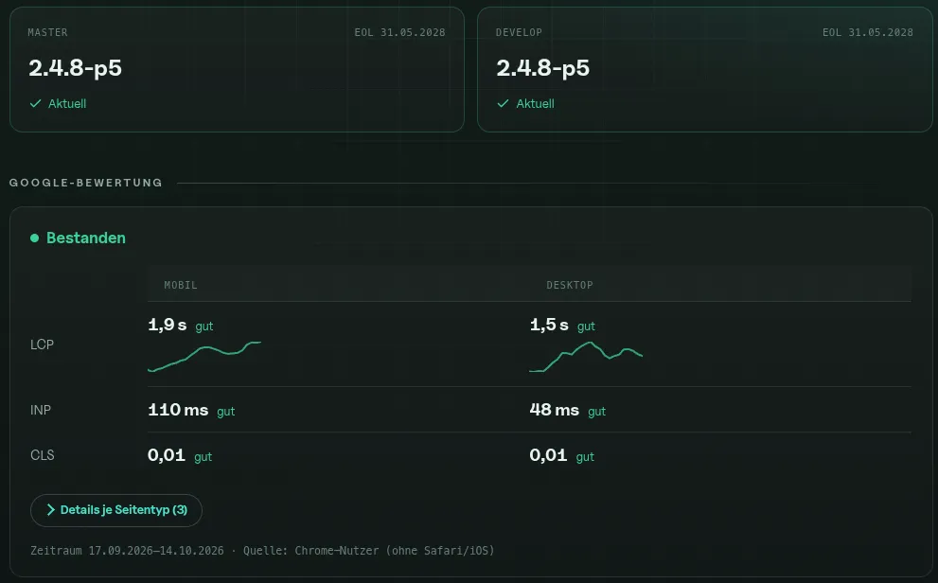This screenshot has height=583, width=938.
Task: Click the checkmark icon in the DEVELOP card
Action: pyautogui.click(x=504, y=103)
